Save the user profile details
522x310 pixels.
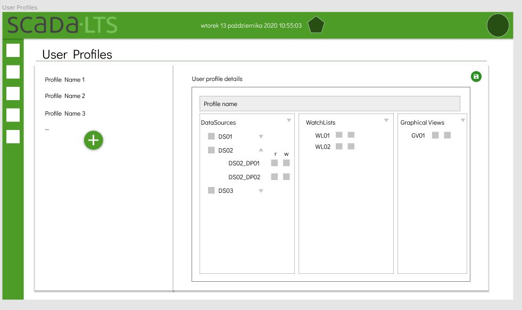[476, 76]
